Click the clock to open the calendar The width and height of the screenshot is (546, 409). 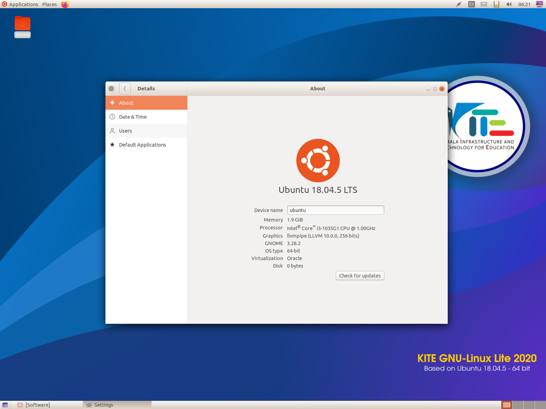[524, 4]
